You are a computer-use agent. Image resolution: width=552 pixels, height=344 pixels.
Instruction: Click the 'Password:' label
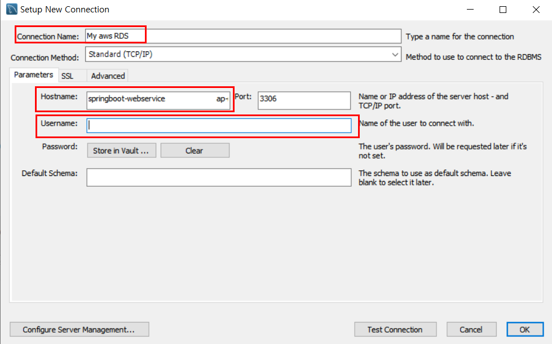click(x=60, y=147)
